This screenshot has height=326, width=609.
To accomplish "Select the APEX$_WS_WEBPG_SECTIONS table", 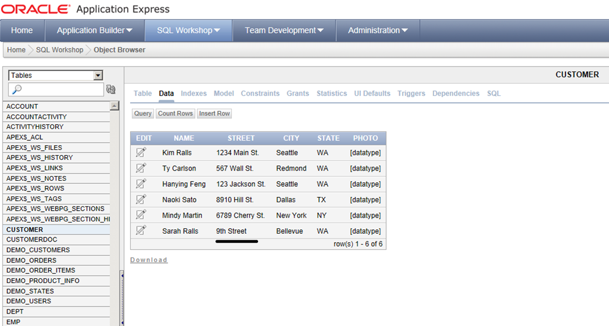I will point(56,209).
